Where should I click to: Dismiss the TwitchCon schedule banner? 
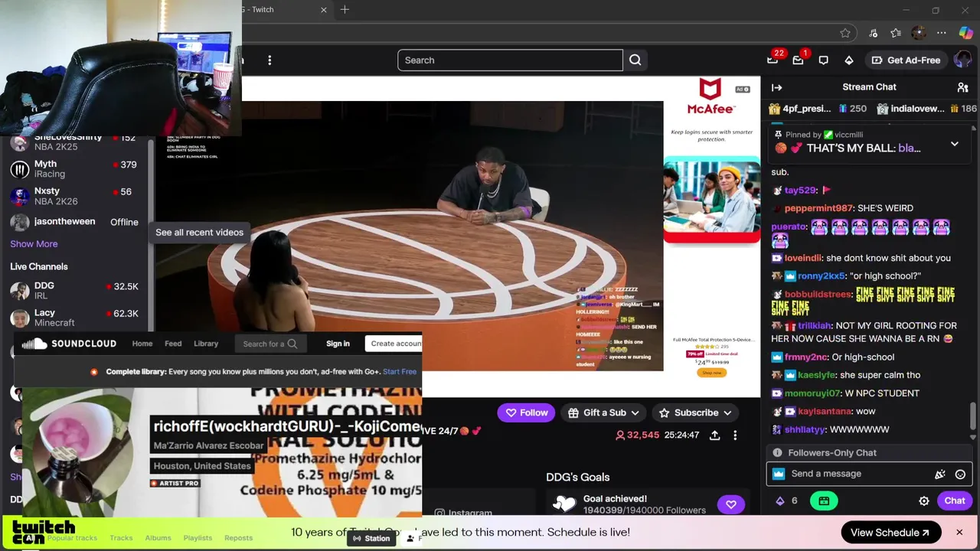(959, 533)
